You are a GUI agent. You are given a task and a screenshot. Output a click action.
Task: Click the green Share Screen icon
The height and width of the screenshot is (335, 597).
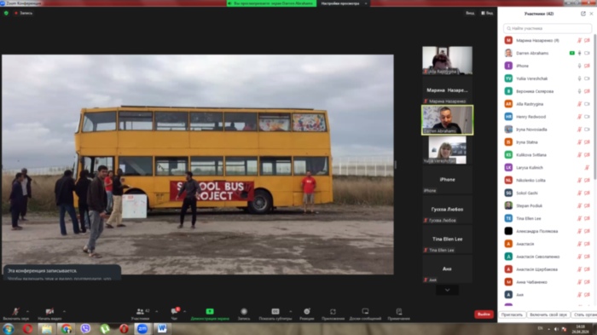210,311
